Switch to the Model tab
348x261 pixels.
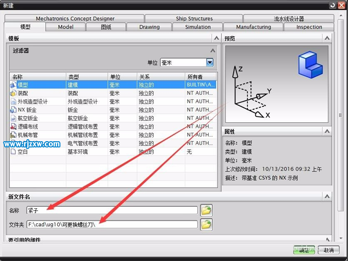66,27
